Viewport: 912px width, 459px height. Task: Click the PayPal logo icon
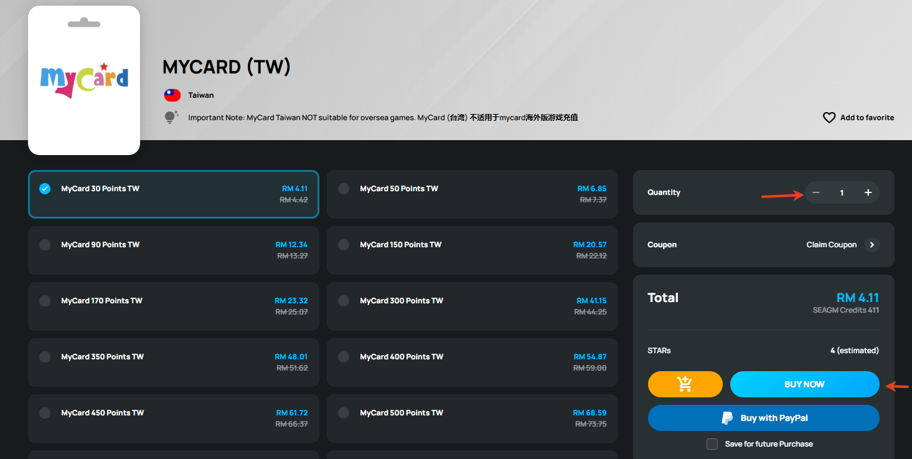(x=727, y=418)
